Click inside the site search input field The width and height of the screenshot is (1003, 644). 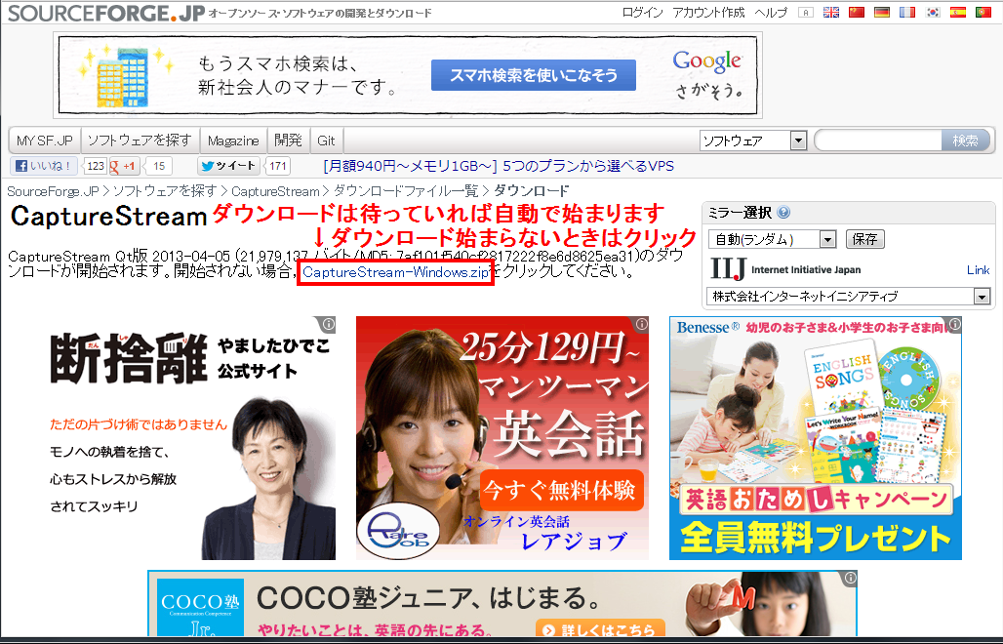click(x=878, y=140)
